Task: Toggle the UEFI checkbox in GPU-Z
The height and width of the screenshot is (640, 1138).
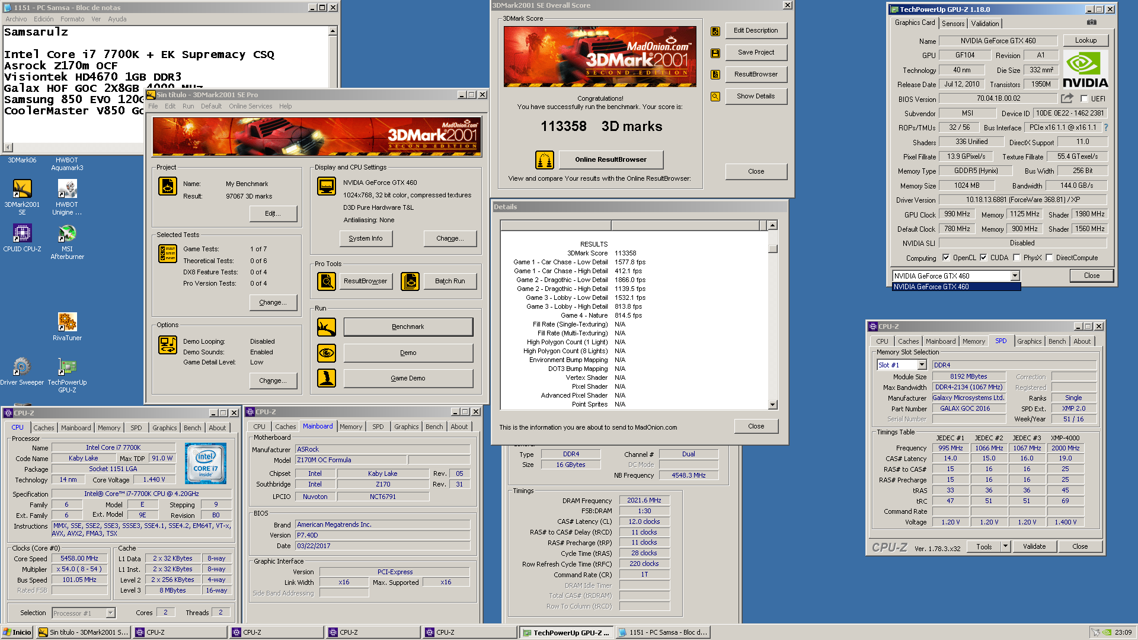Action: coord(1084,99)
